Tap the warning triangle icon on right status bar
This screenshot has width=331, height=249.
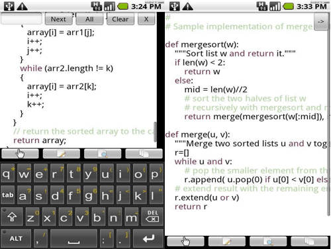(x=187, y=7)
